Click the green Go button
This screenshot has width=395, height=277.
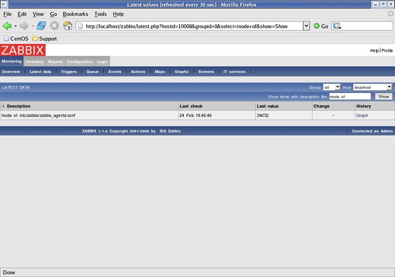pyautogui.click(x=321, y=26)
